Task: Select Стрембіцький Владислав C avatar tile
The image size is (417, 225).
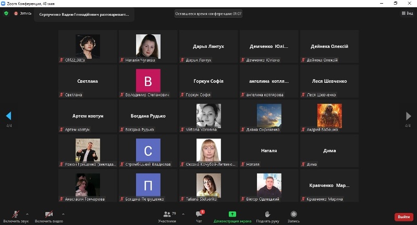Action: 148,151
